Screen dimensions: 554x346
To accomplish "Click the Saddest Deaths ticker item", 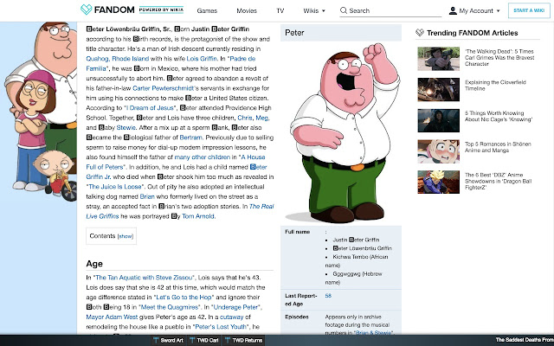I will pos(525,340).
